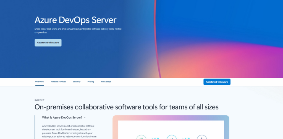Image resolution: width=283 pixels, height=139 pixels.
Task: Open the Related services tab
Action: coord(58,82)
